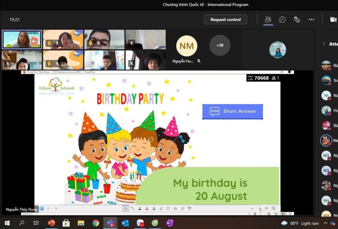Select the cursor pointer tool
The height and width of the screenshot is (229, 338).
pyautogui.click(x=125, y=208)
